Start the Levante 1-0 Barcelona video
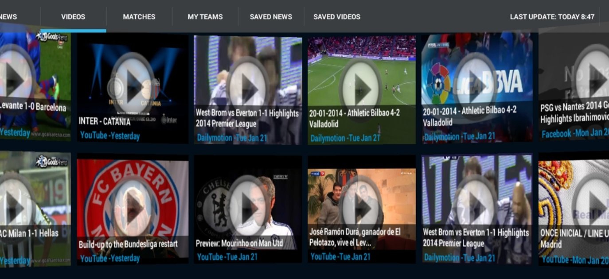 (x=16, y=80)
